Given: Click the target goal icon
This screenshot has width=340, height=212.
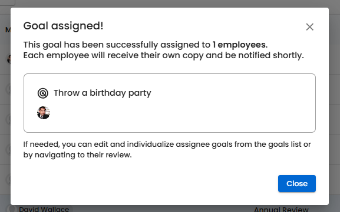Looking at the screenshot, I should pos(42,93).
